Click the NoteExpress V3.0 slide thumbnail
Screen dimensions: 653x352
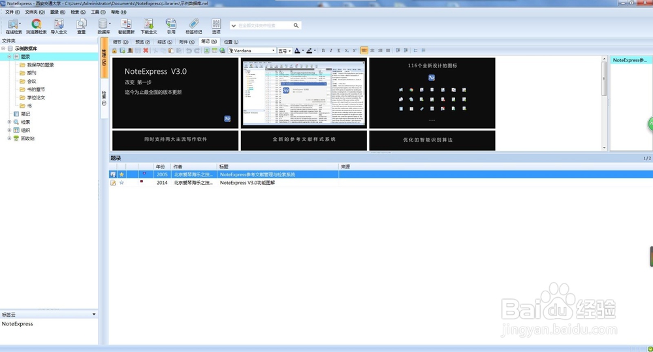click(175, 93)
